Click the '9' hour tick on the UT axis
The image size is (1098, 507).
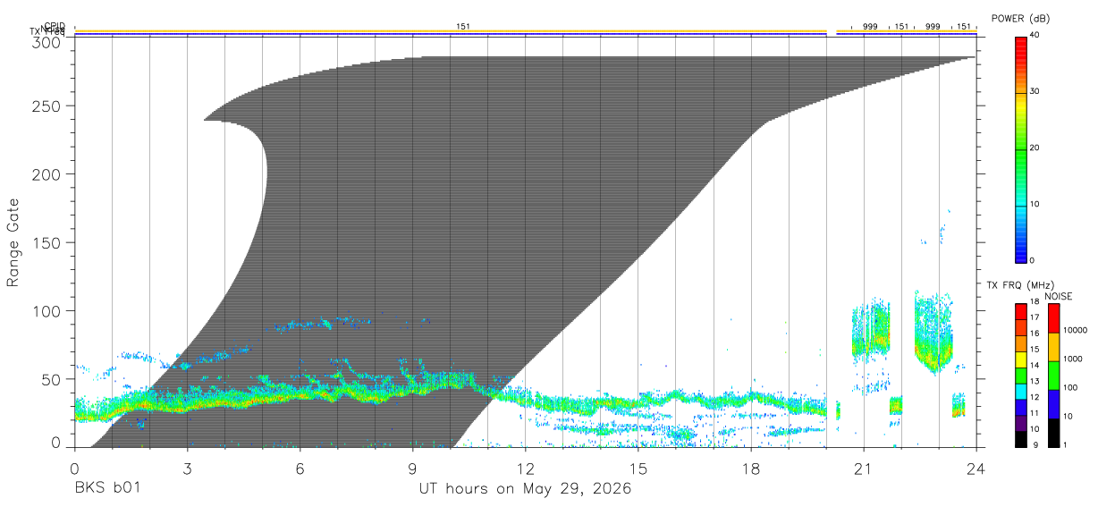pos(413,469)
